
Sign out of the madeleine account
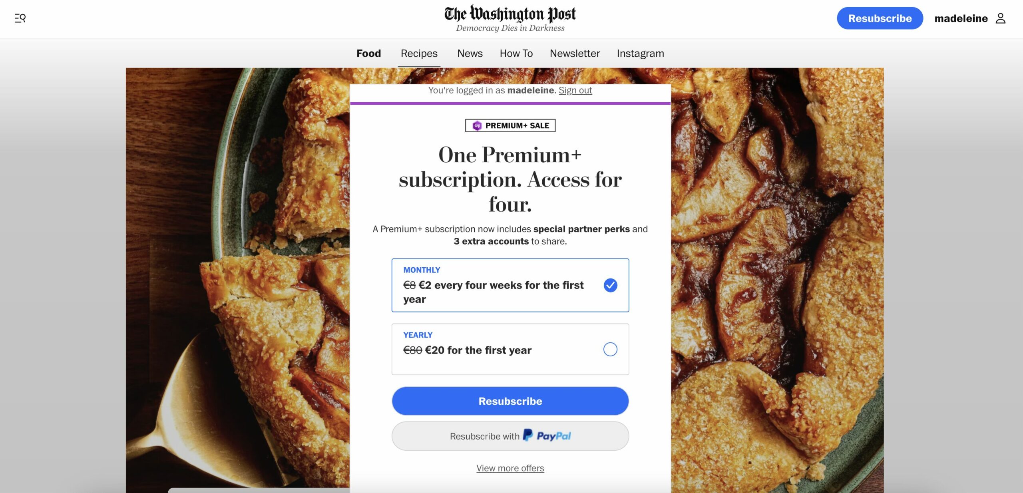(x=575, y=90)
